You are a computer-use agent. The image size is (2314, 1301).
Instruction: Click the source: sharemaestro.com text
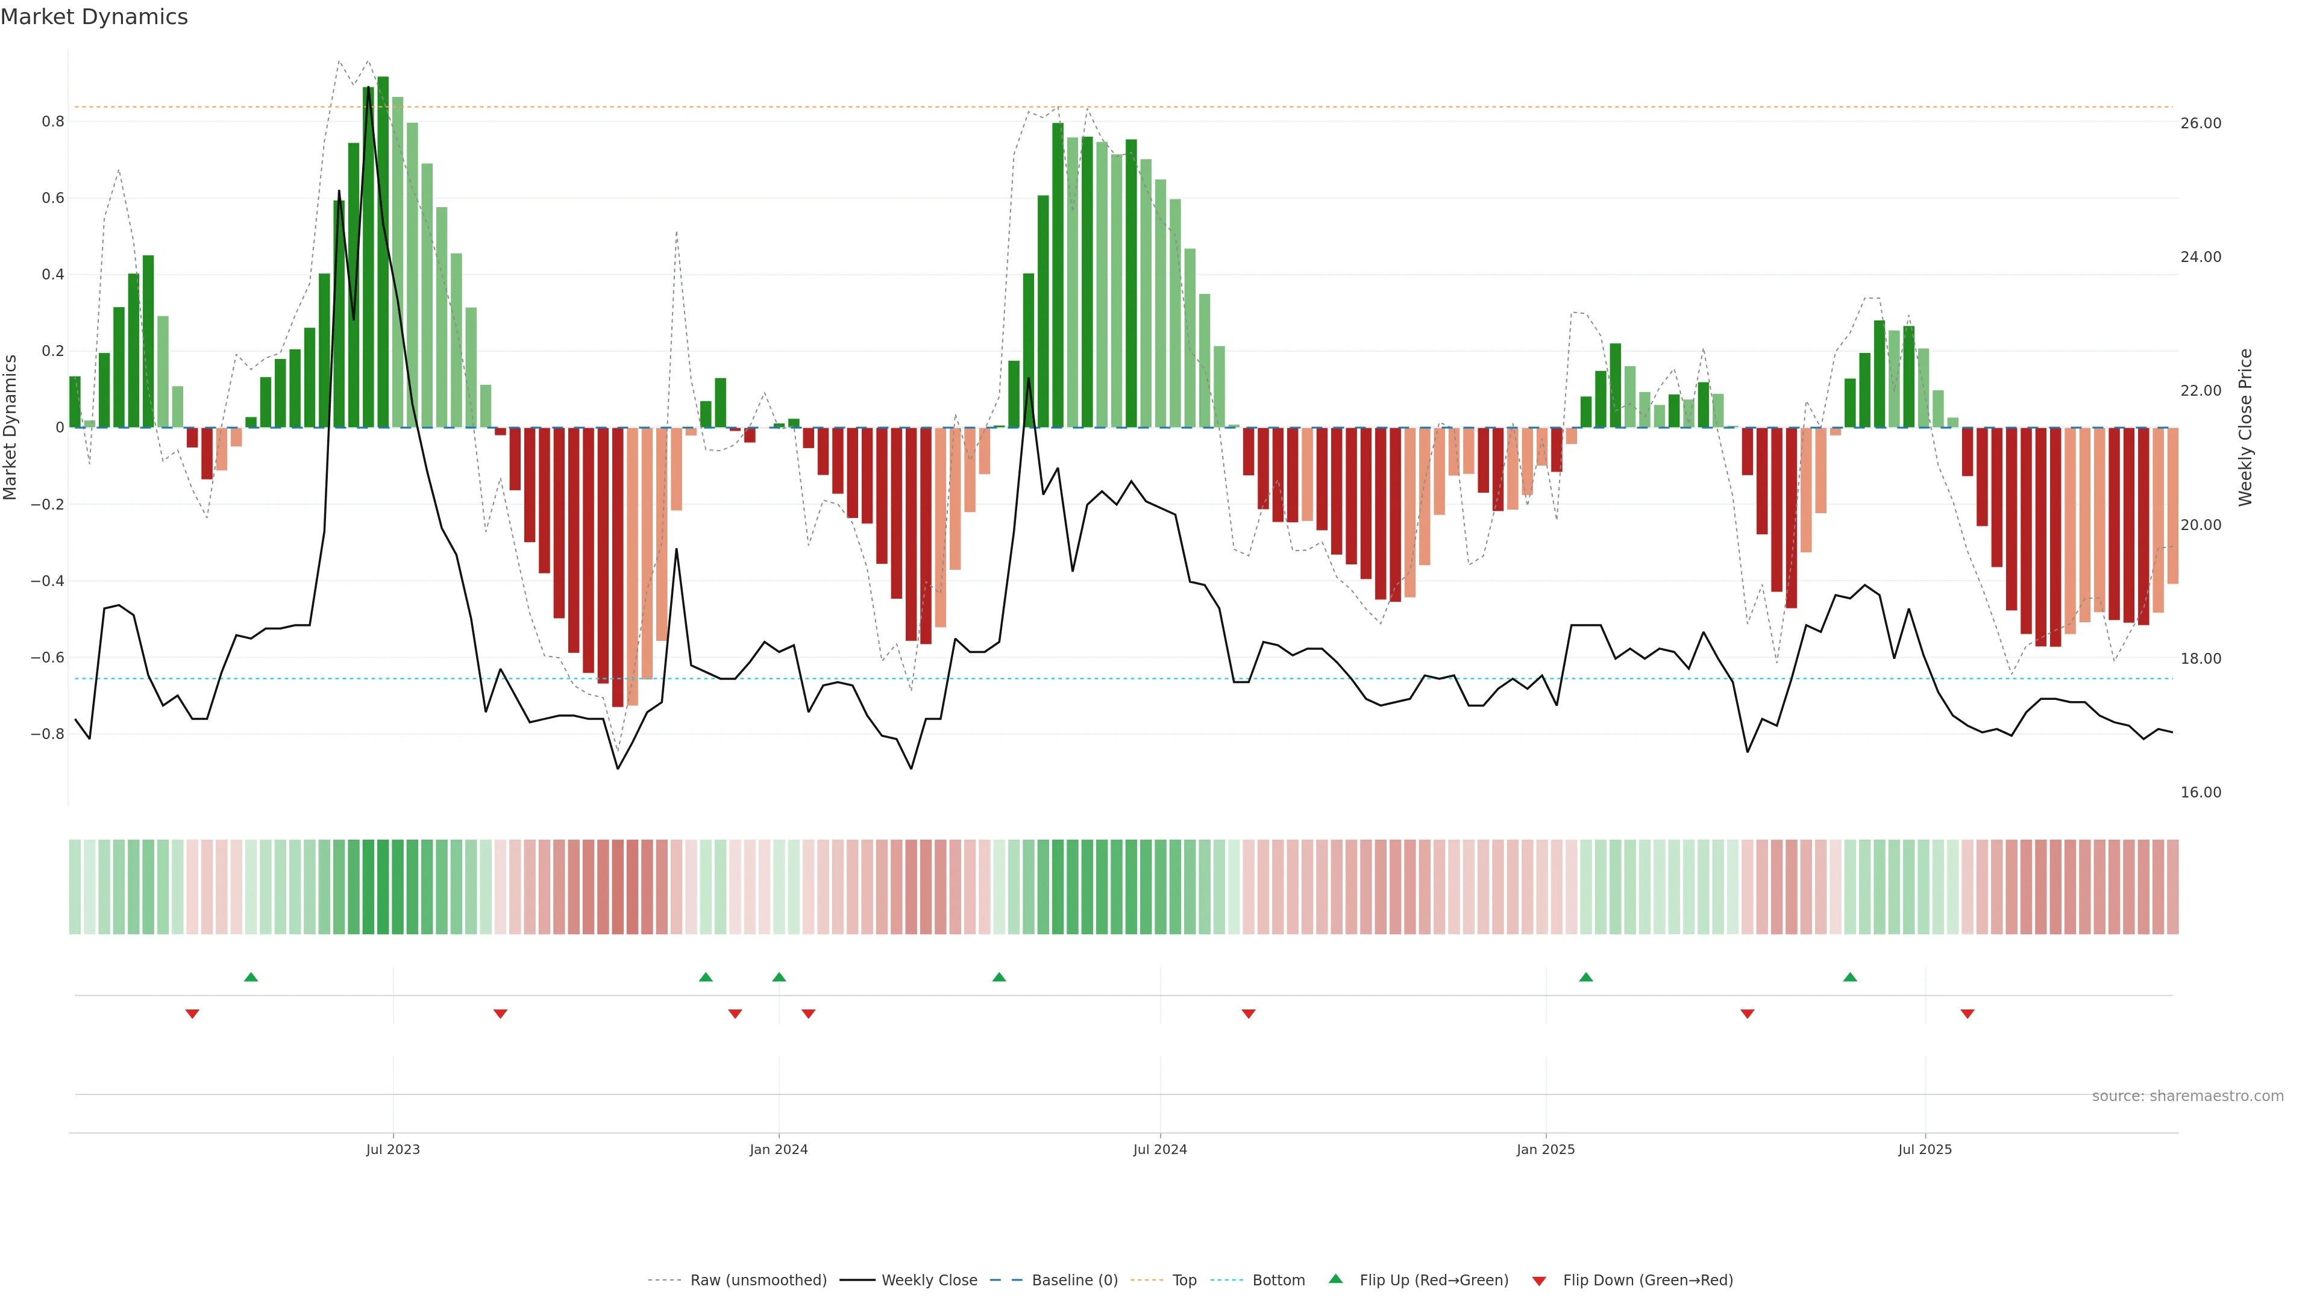click(2187, 1096)
